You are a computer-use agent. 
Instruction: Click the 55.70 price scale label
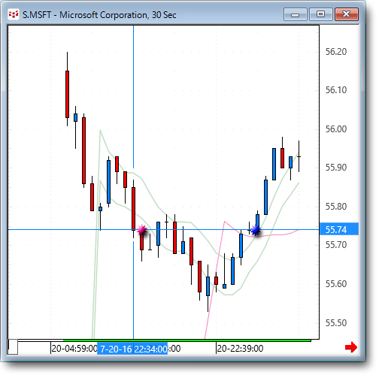click(x=336, y=244)
